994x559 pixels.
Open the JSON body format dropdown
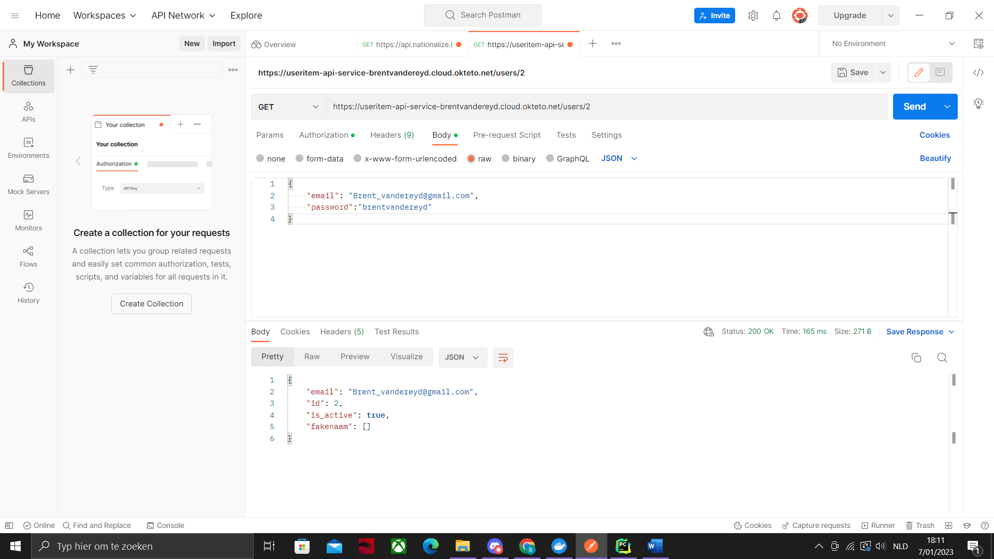coord(619,158)
